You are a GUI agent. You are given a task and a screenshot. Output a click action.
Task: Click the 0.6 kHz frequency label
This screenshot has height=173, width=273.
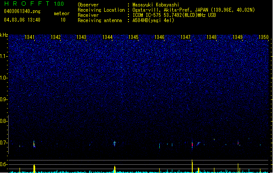click(x=4, y=164)
